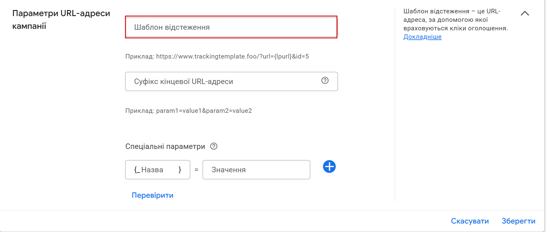Focus the Значення parameter value field
The height and width of the screenshot is (232, 546).
click(x=256, y=170)
